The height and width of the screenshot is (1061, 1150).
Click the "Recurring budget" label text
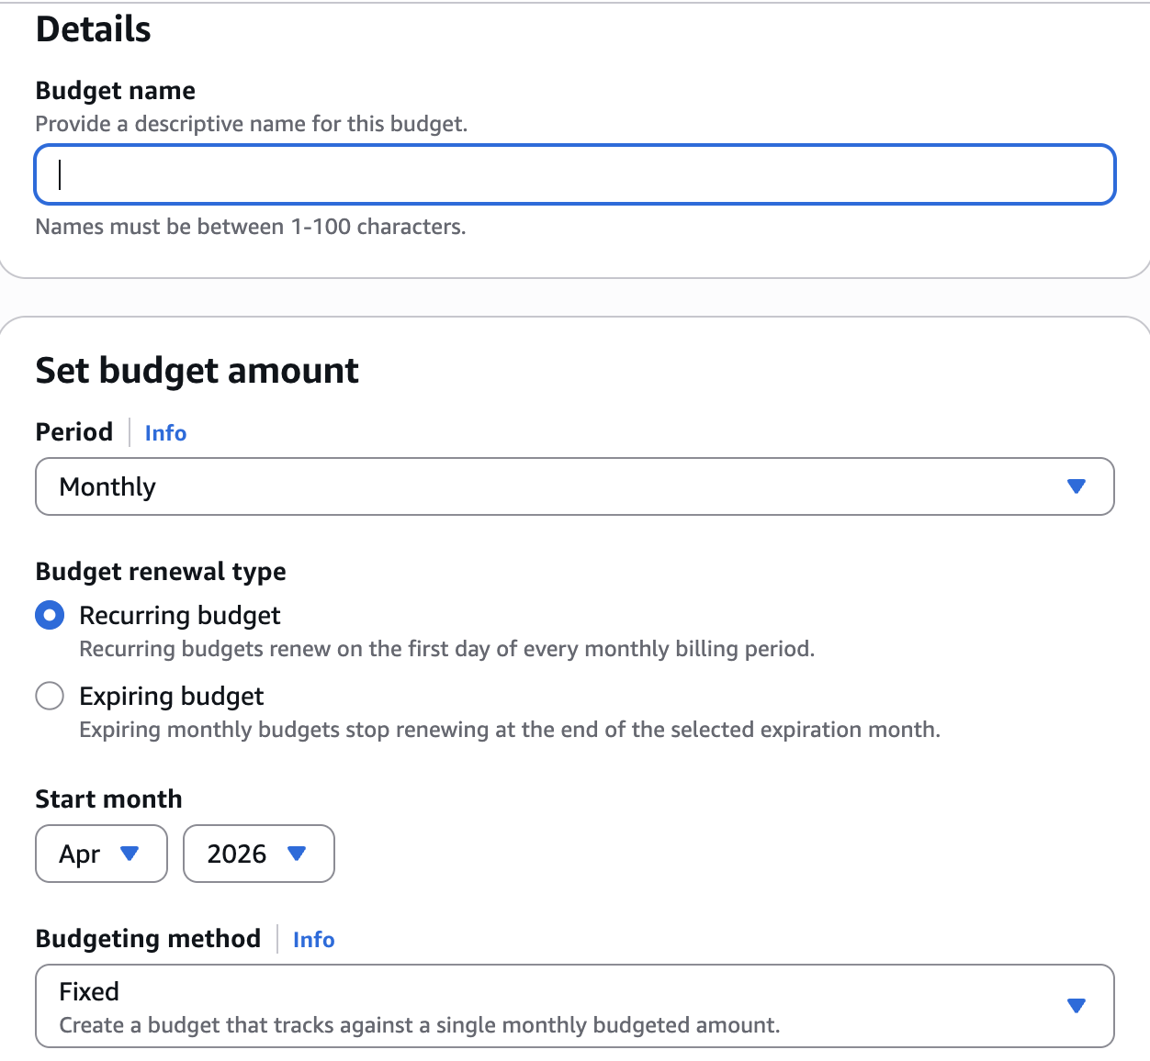(180, 615)
